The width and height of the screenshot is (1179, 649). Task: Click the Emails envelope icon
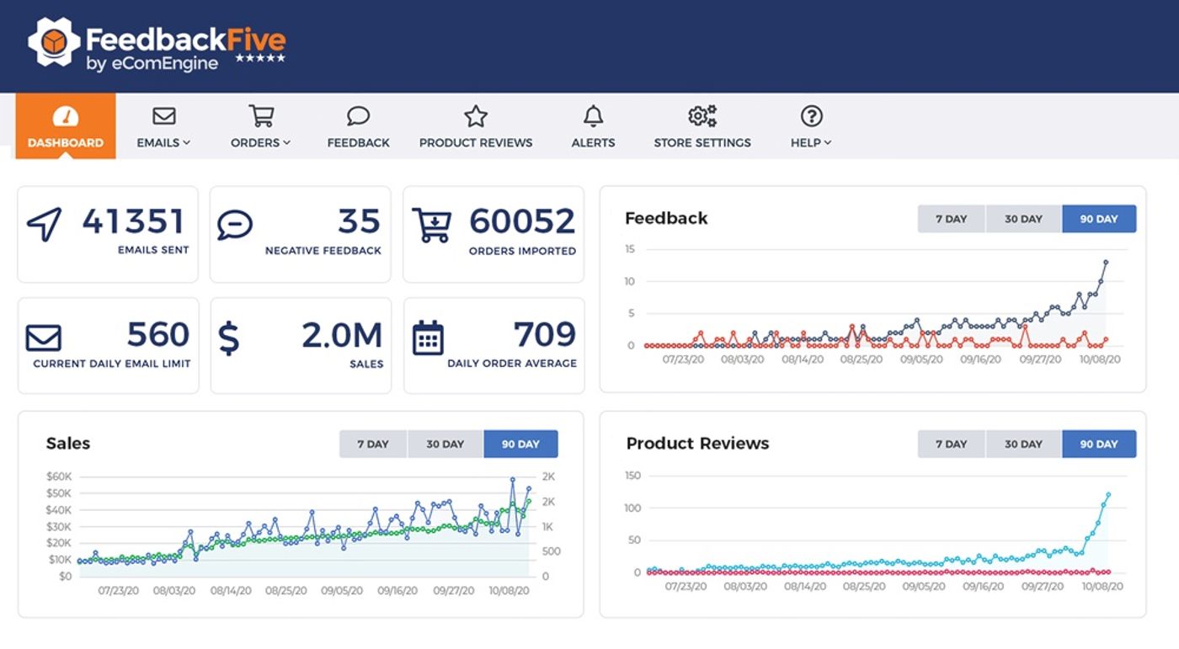coord(163,116)
